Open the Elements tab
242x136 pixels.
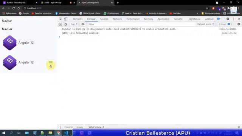click(78, 19)
